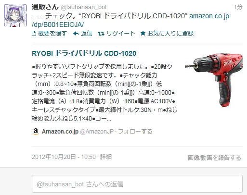This screenshot has height=195, width=247.
Task: Open the tsuhansan_bot avatar image
Action: point(15,15)
